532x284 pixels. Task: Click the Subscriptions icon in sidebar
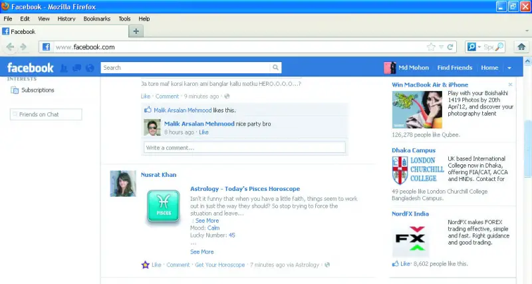pos(15,90)
